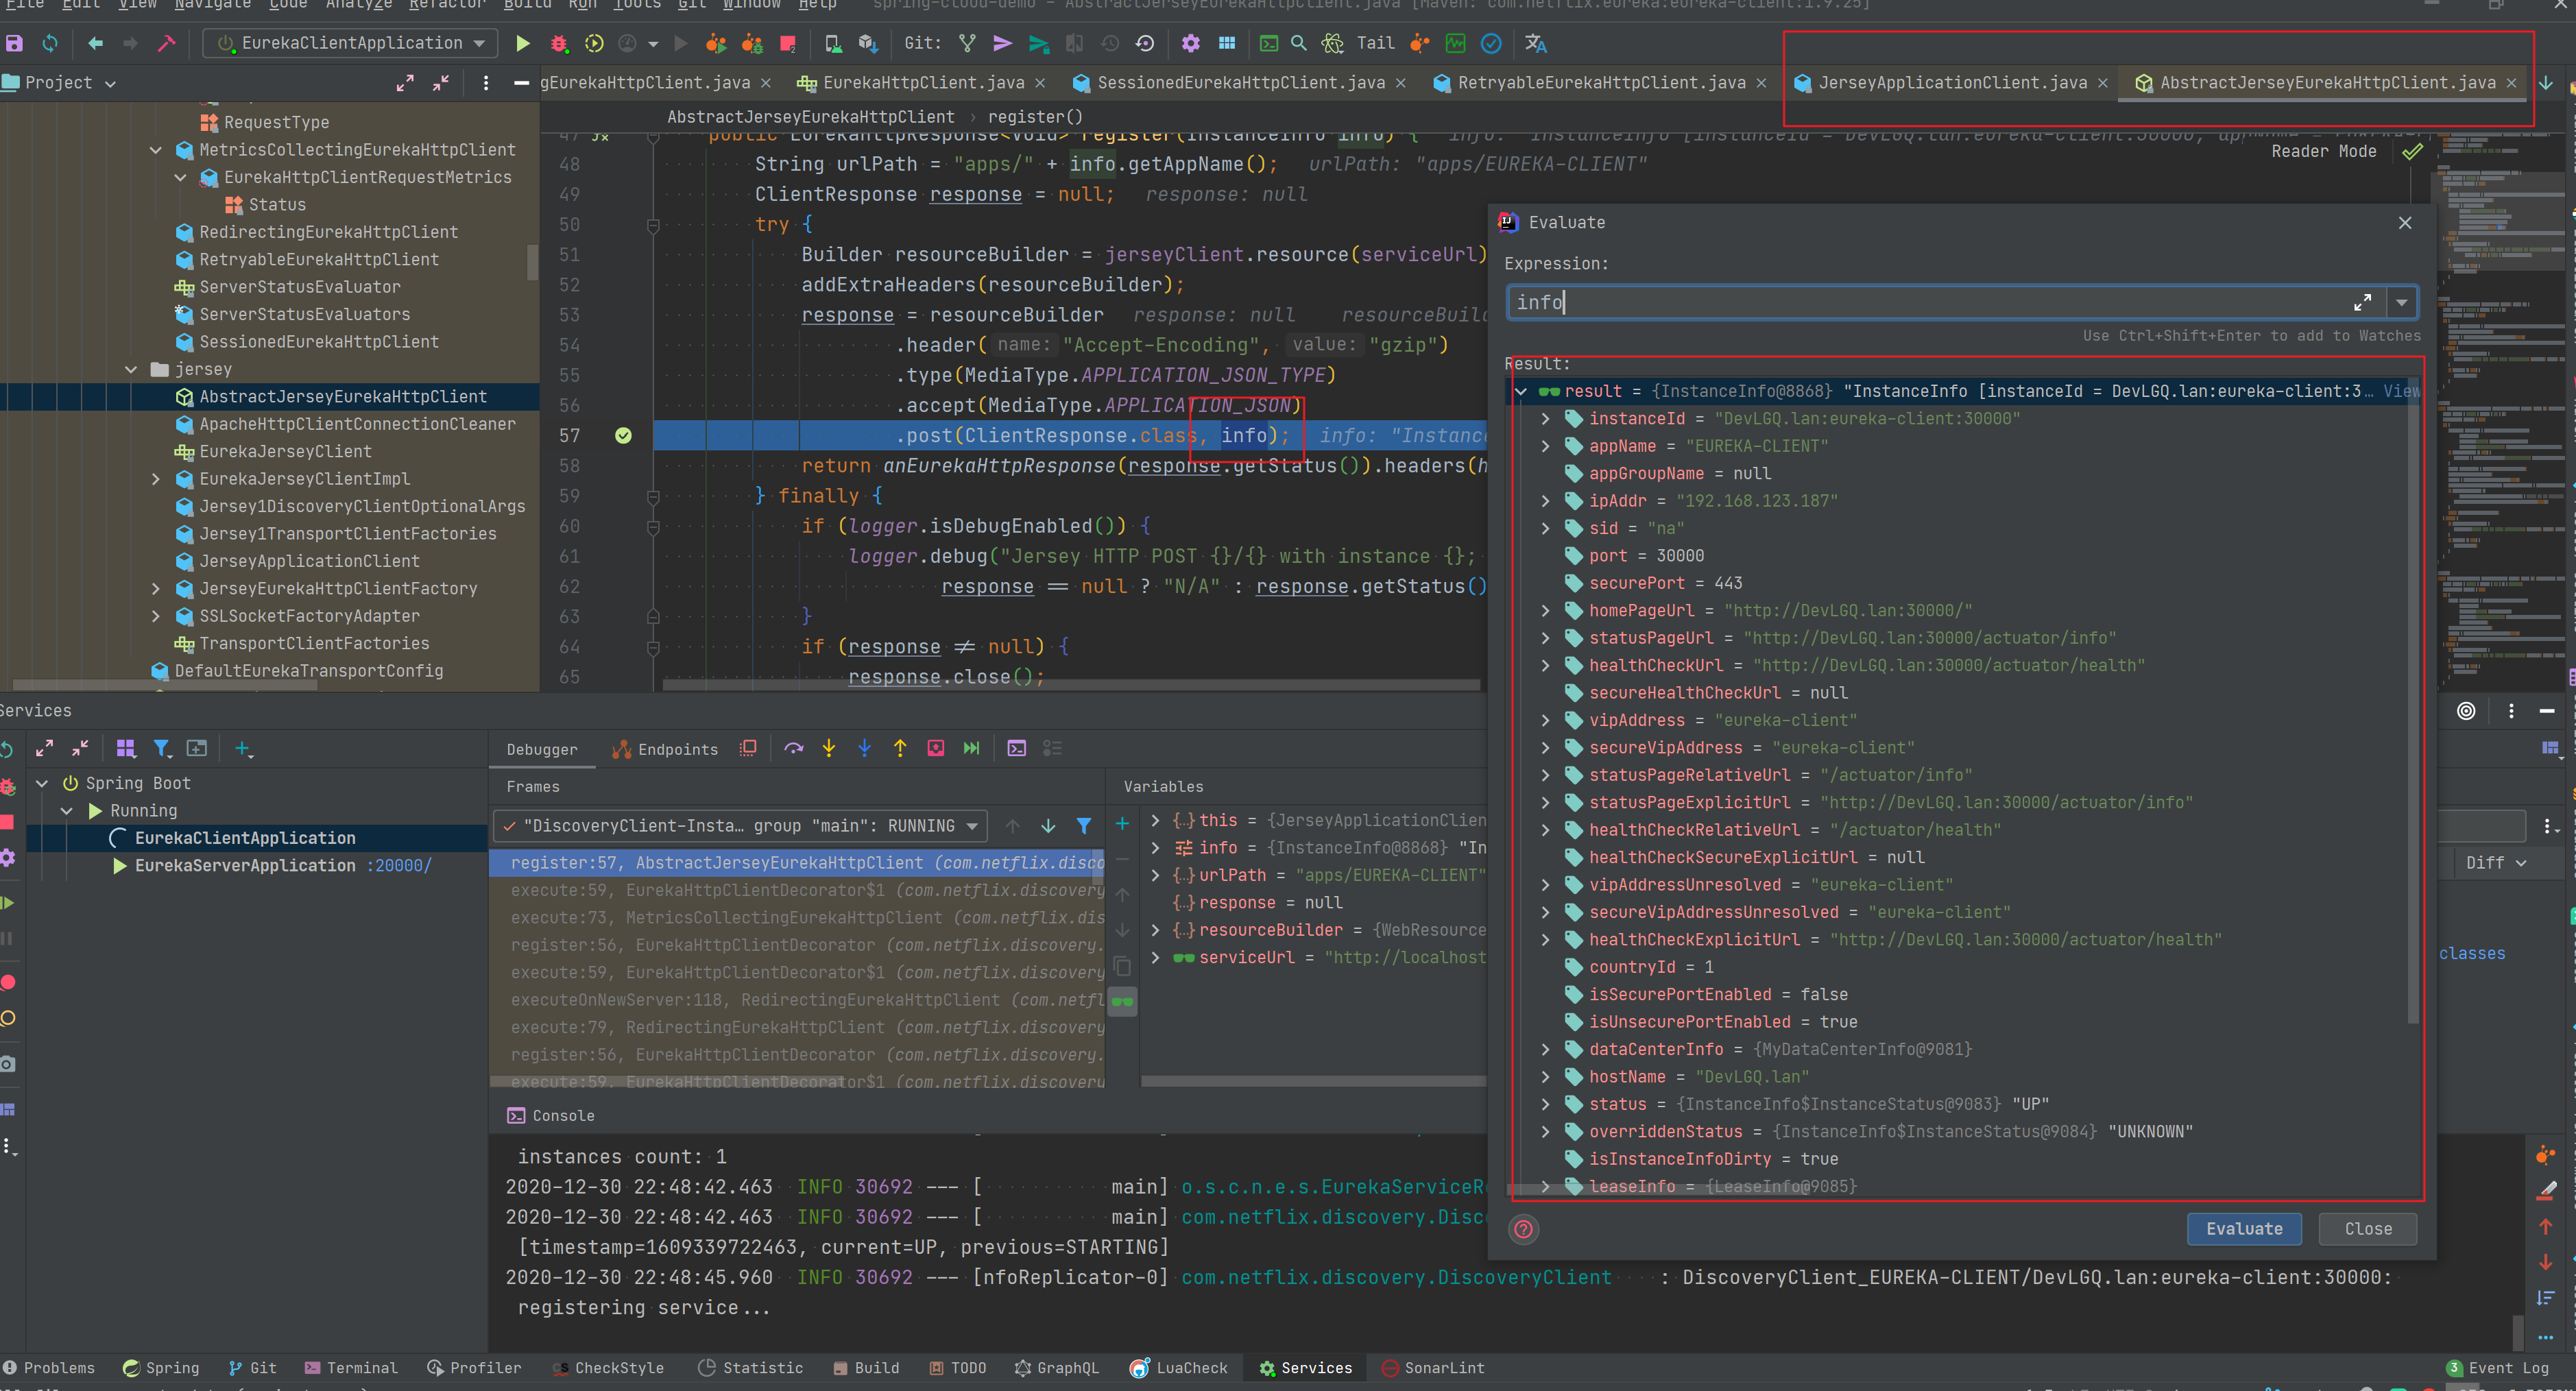Collapse the Spring Boot node in Services
The height and width of the screenshot is (1391, 2576).
42,783
